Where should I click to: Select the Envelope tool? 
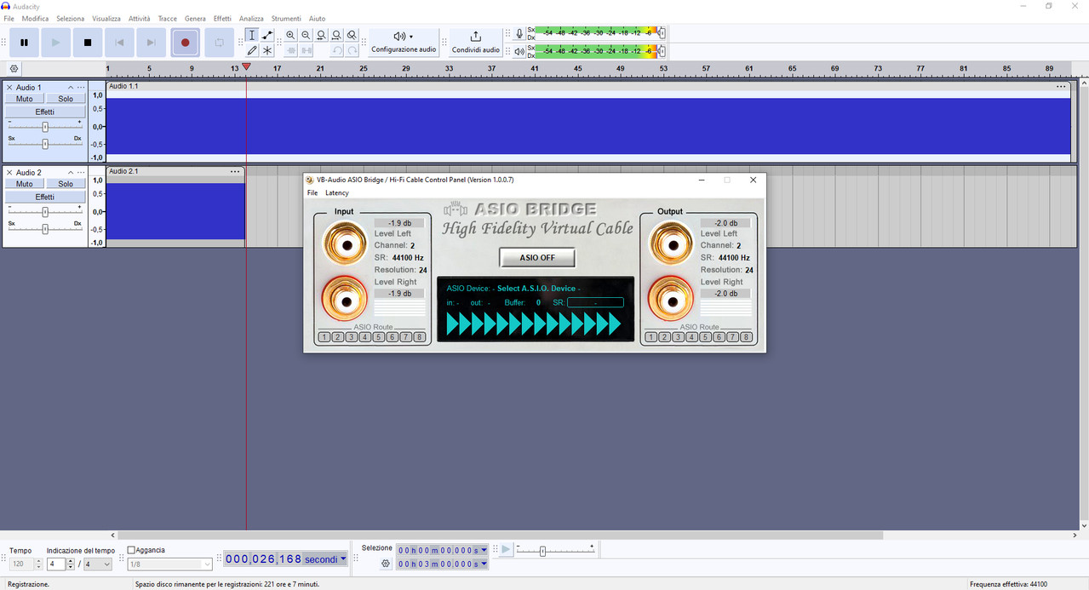267,35
